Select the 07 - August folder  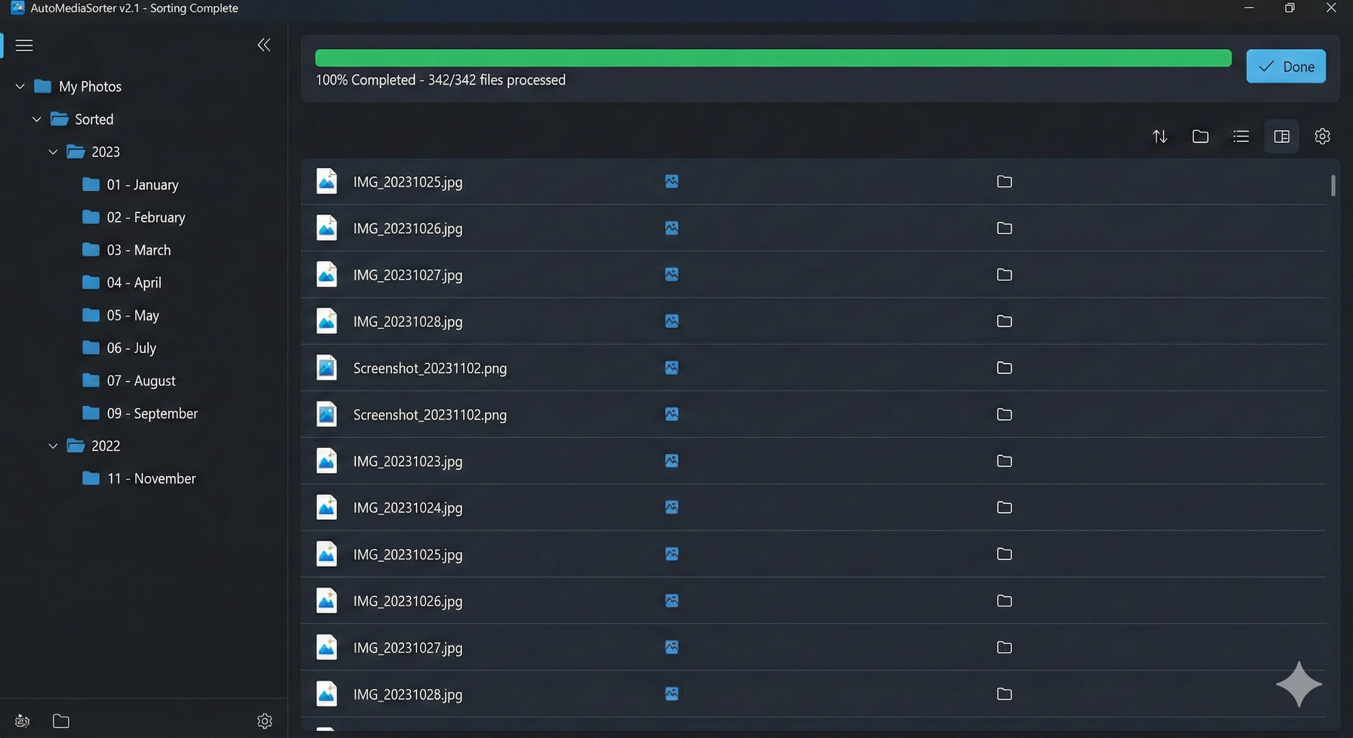point(141,381)
